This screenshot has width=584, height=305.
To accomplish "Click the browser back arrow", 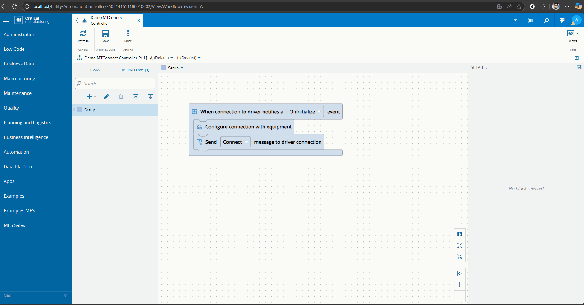I will pos(4,6).
